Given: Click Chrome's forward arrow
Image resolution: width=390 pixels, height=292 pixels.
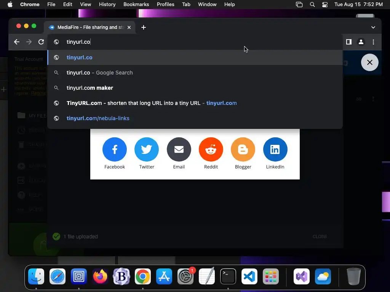Looking at the screenshot, I should 29,42.
